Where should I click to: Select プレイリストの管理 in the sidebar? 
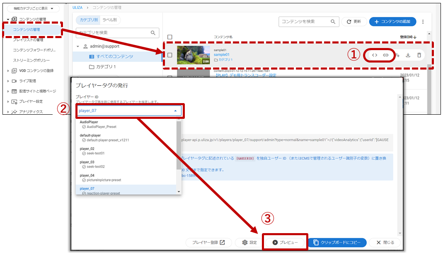(x=28, y=40)
